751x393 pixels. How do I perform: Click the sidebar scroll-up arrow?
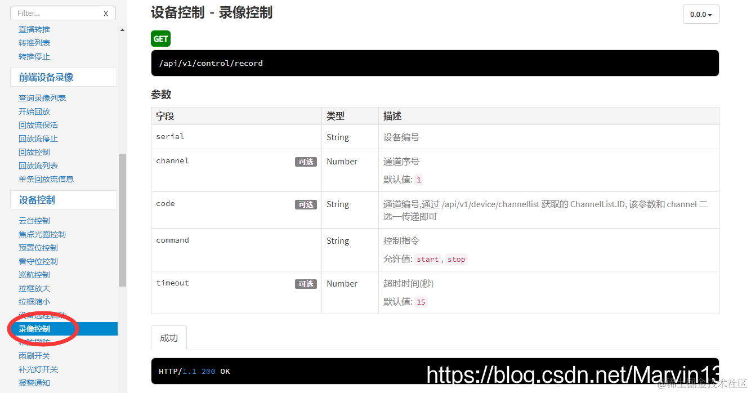[122, 30]
